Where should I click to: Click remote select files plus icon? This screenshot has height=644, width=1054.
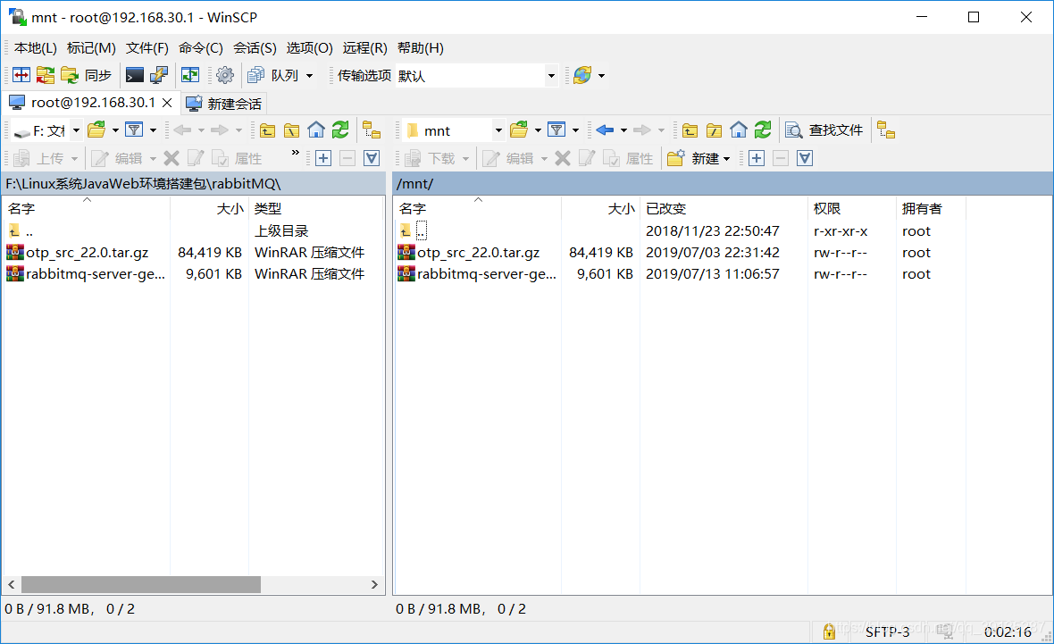pyautogui.click(x=757, y=158)
